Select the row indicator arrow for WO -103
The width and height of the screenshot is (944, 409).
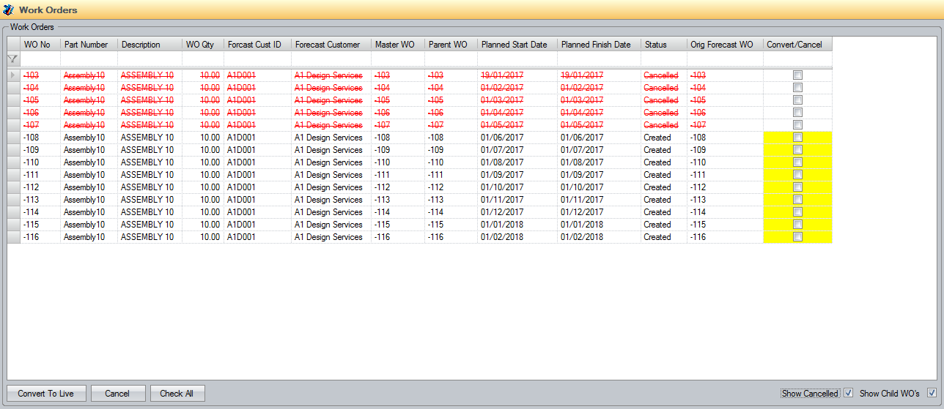click(x=12, y=75)
